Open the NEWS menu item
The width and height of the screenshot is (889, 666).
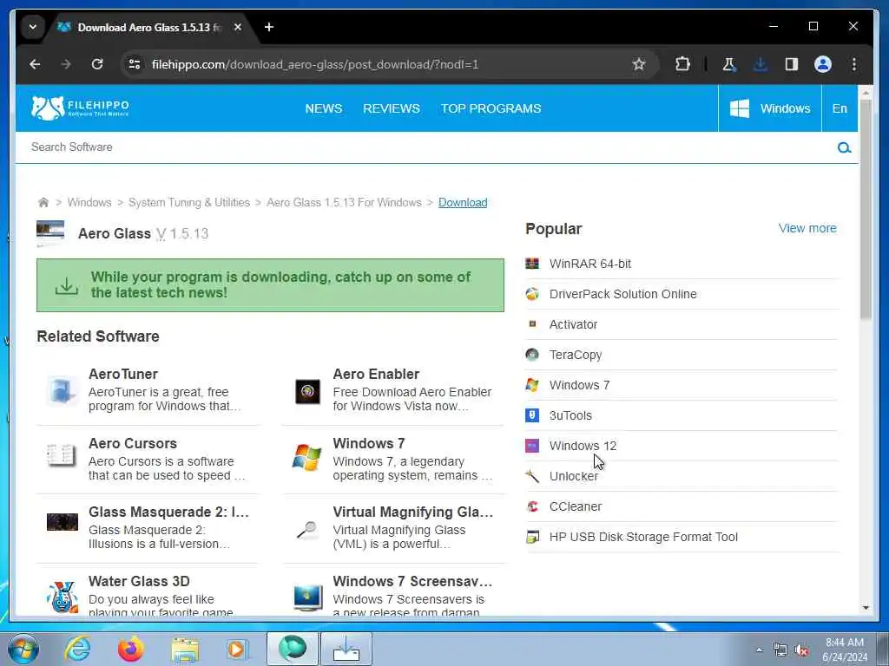[x=323, y=108]
